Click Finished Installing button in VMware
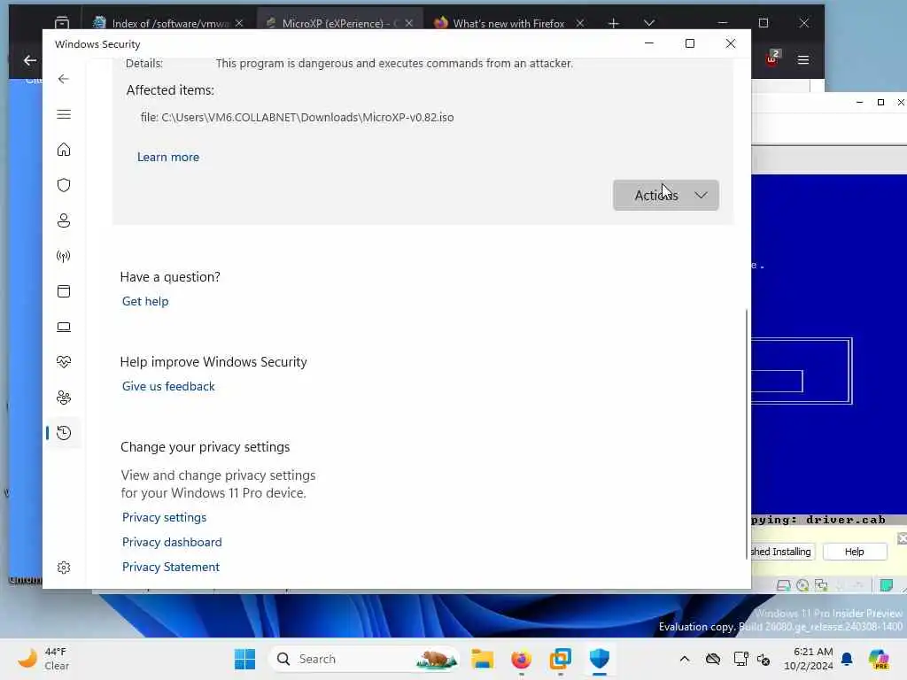This screenshot has height=680, width=907. point(781,552)
